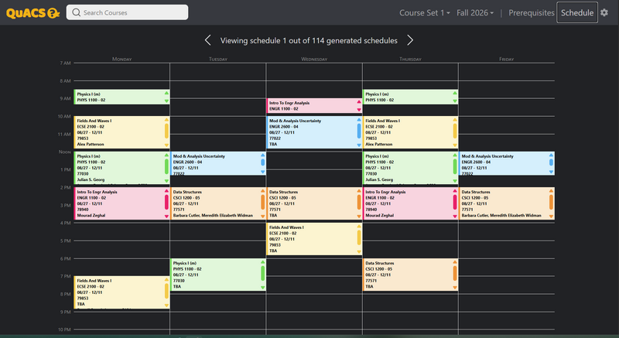Click orange scrollbar thumb in Tuesday Data Structures
The width and height of the screenshot is (619, 338).
[262, 203]
